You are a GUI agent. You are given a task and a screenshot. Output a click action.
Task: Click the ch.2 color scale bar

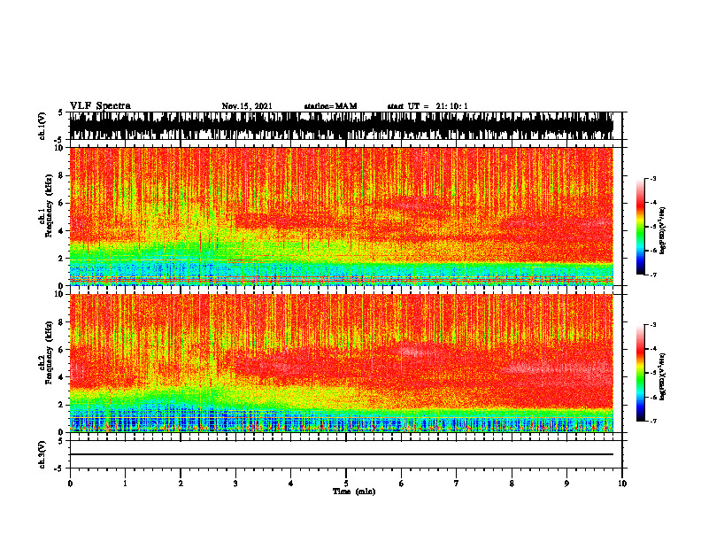(640, 373)
